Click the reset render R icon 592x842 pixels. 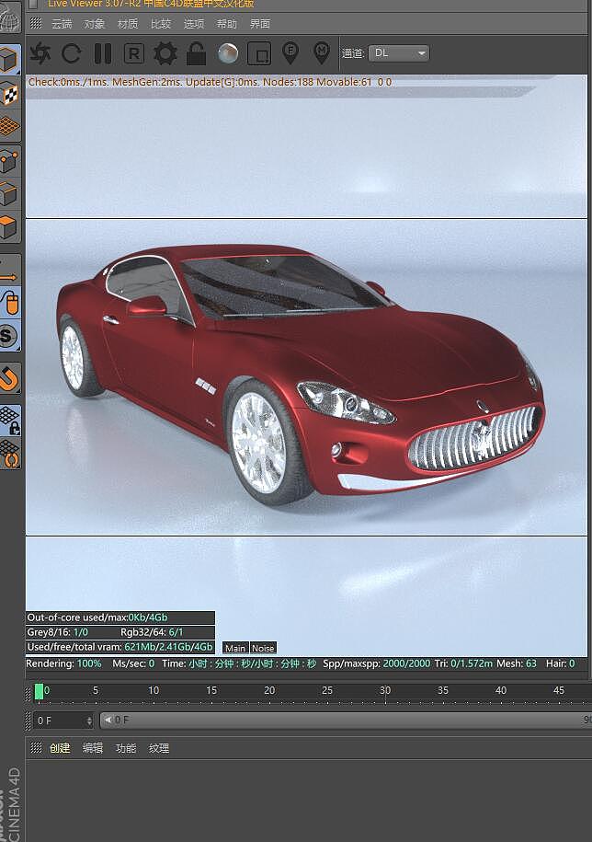[133, 53]
